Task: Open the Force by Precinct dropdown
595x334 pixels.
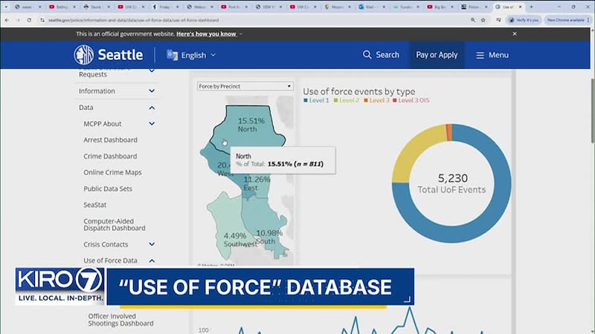Action: click(x=245, y=86)
